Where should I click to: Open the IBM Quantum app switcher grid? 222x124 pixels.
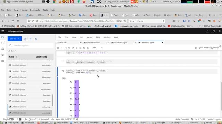pyautogui.click(x=3, y=31)
